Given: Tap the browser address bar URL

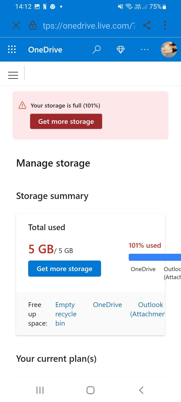Looking at the screenshot, I should 88,25.
